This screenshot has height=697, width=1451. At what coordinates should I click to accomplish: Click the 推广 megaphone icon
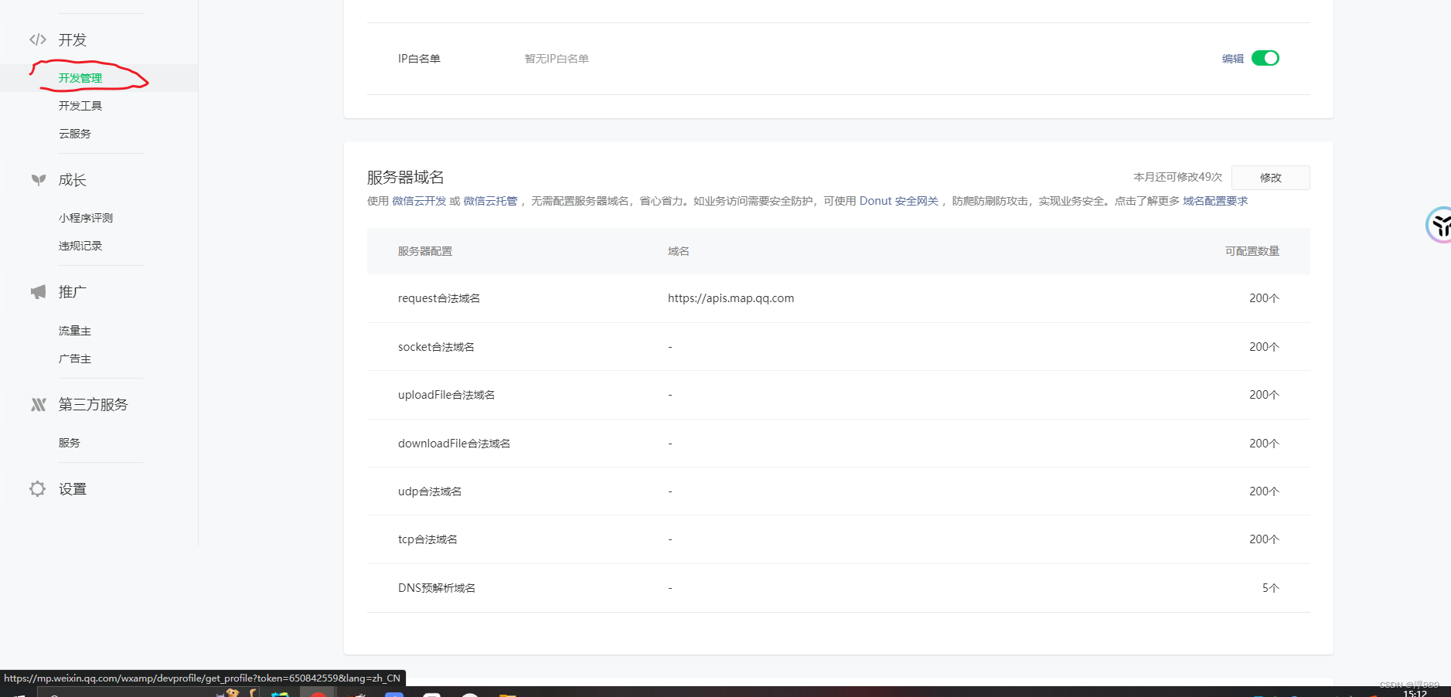[x=38, y=292]
